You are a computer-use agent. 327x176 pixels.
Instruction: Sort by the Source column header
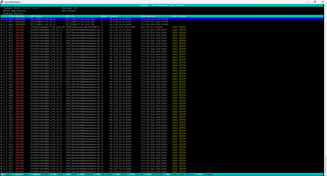pos(114,16)
